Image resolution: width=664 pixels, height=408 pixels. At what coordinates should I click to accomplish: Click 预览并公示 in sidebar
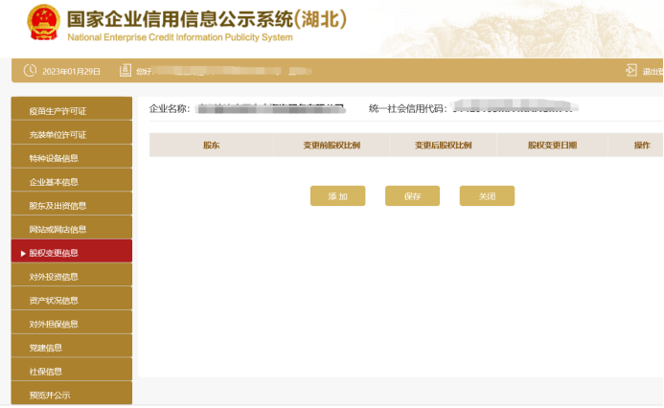71,395
